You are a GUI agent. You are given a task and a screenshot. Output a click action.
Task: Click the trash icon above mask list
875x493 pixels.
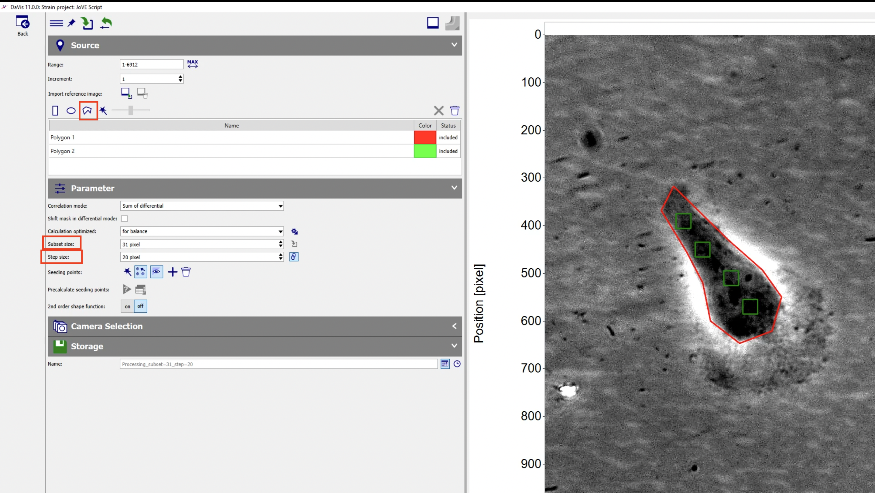tap(455, 110)
